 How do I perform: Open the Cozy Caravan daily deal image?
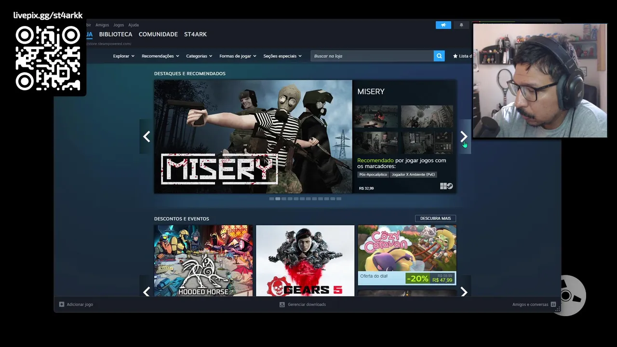[x=407, y=249]
